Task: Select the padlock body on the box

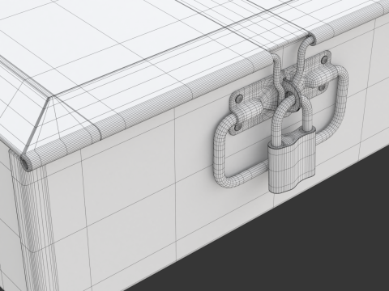Action: coord(292,160)
